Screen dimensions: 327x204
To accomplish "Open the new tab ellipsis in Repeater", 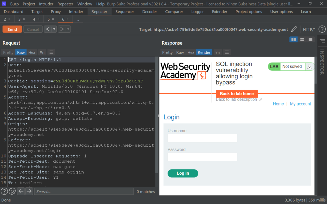I will pos(78,19).
